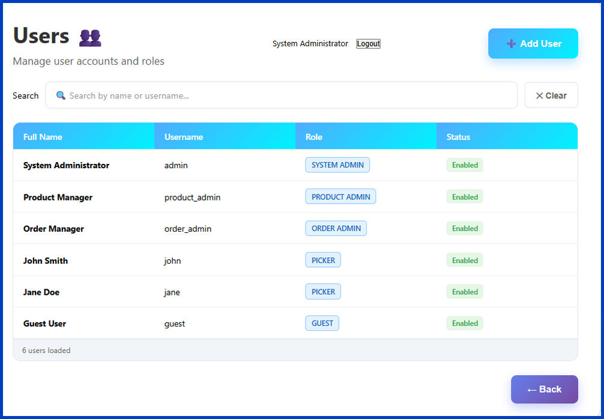
Task: Click the 6 users loaded footer text
Action: 46,351
